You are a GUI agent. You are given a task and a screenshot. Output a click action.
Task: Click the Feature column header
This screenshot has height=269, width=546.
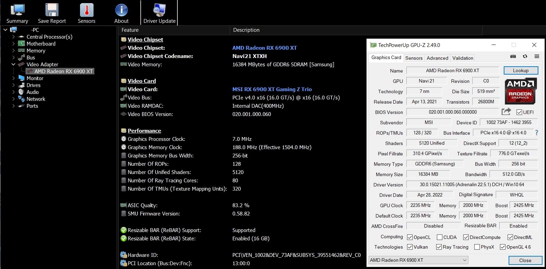click(174, 30)
